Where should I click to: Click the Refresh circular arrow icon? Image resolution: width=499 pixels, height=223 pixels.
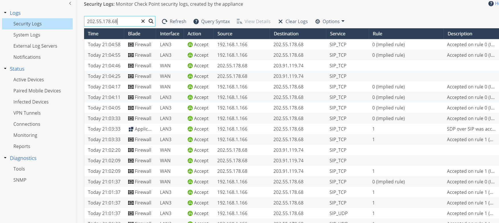tap(164, 21)
